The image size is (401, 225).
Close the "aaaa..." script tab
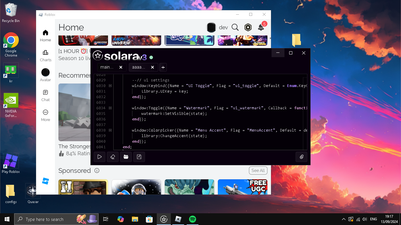click(x=152, y=67)
